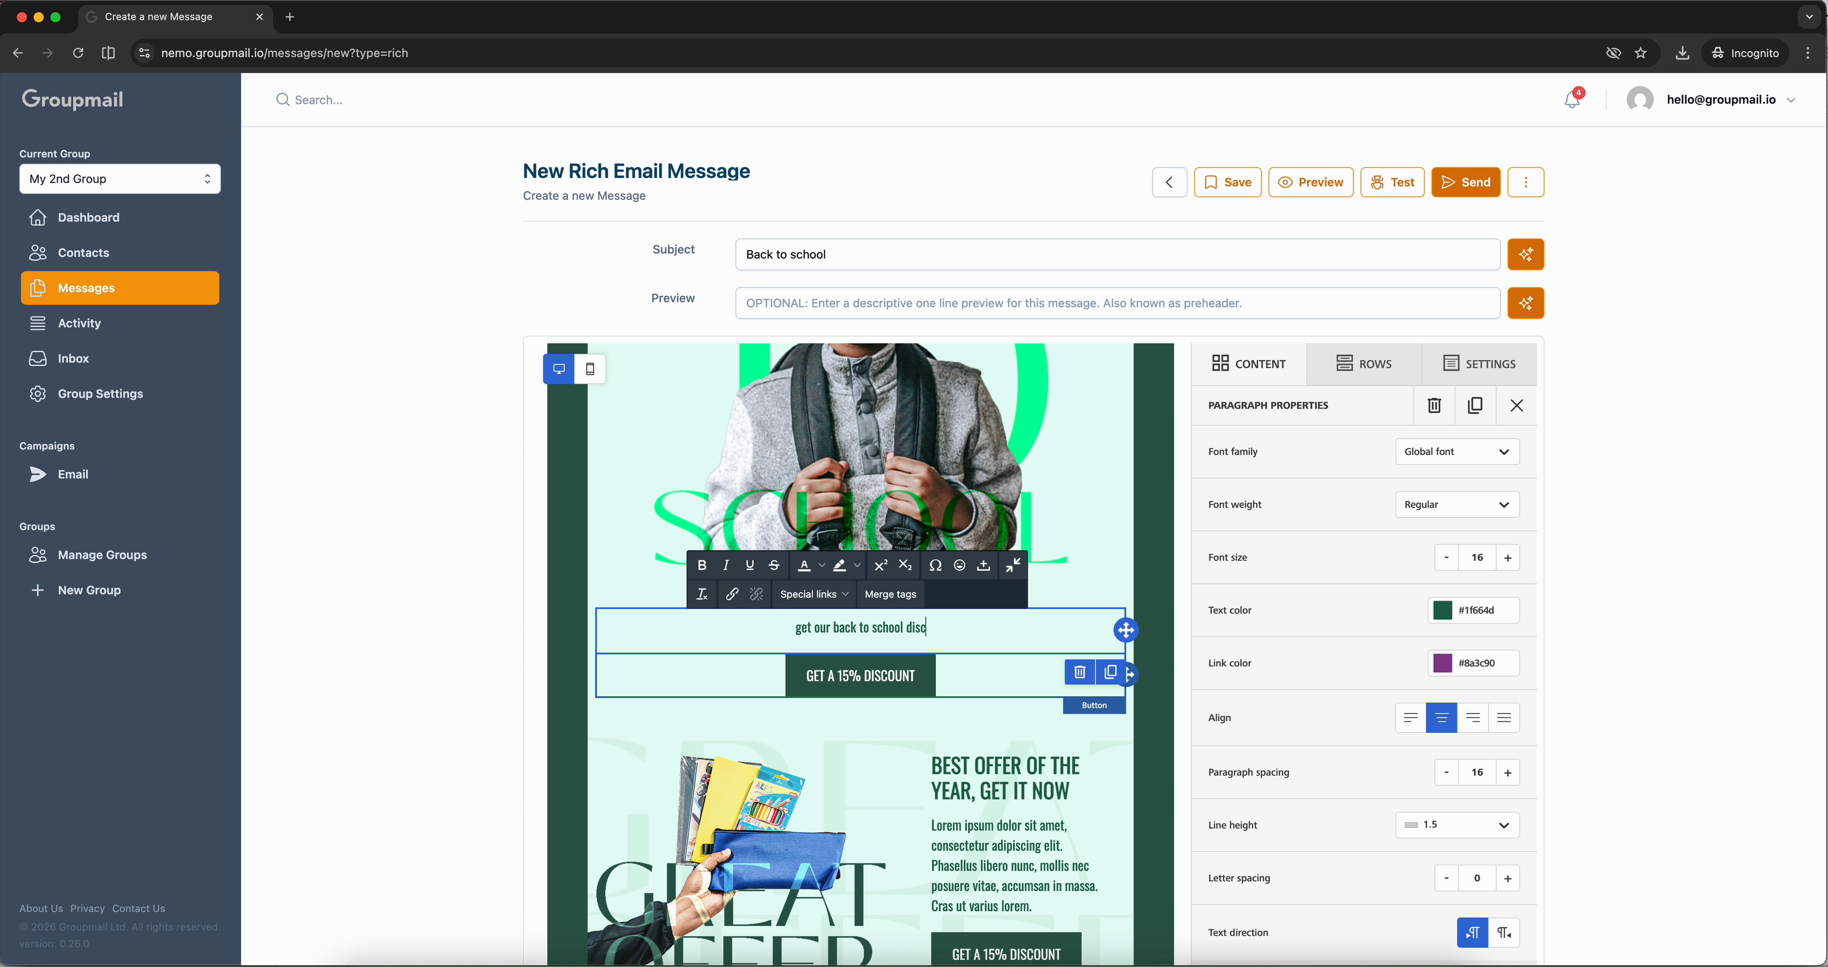Set text direction left-to-right

click(x=1472, y=932)
